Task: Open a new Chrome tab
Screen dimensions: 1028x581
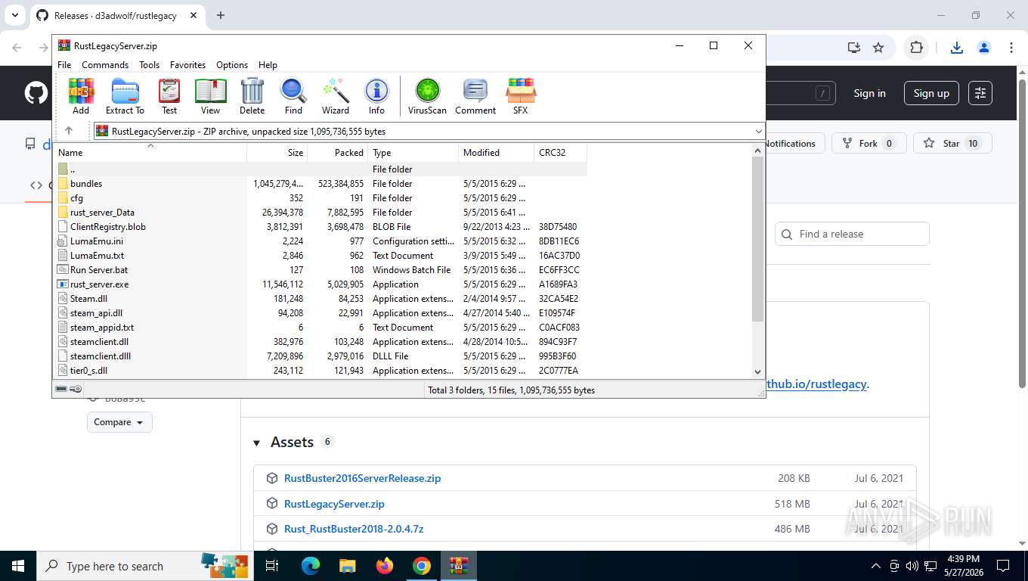Action: (221, 15)
